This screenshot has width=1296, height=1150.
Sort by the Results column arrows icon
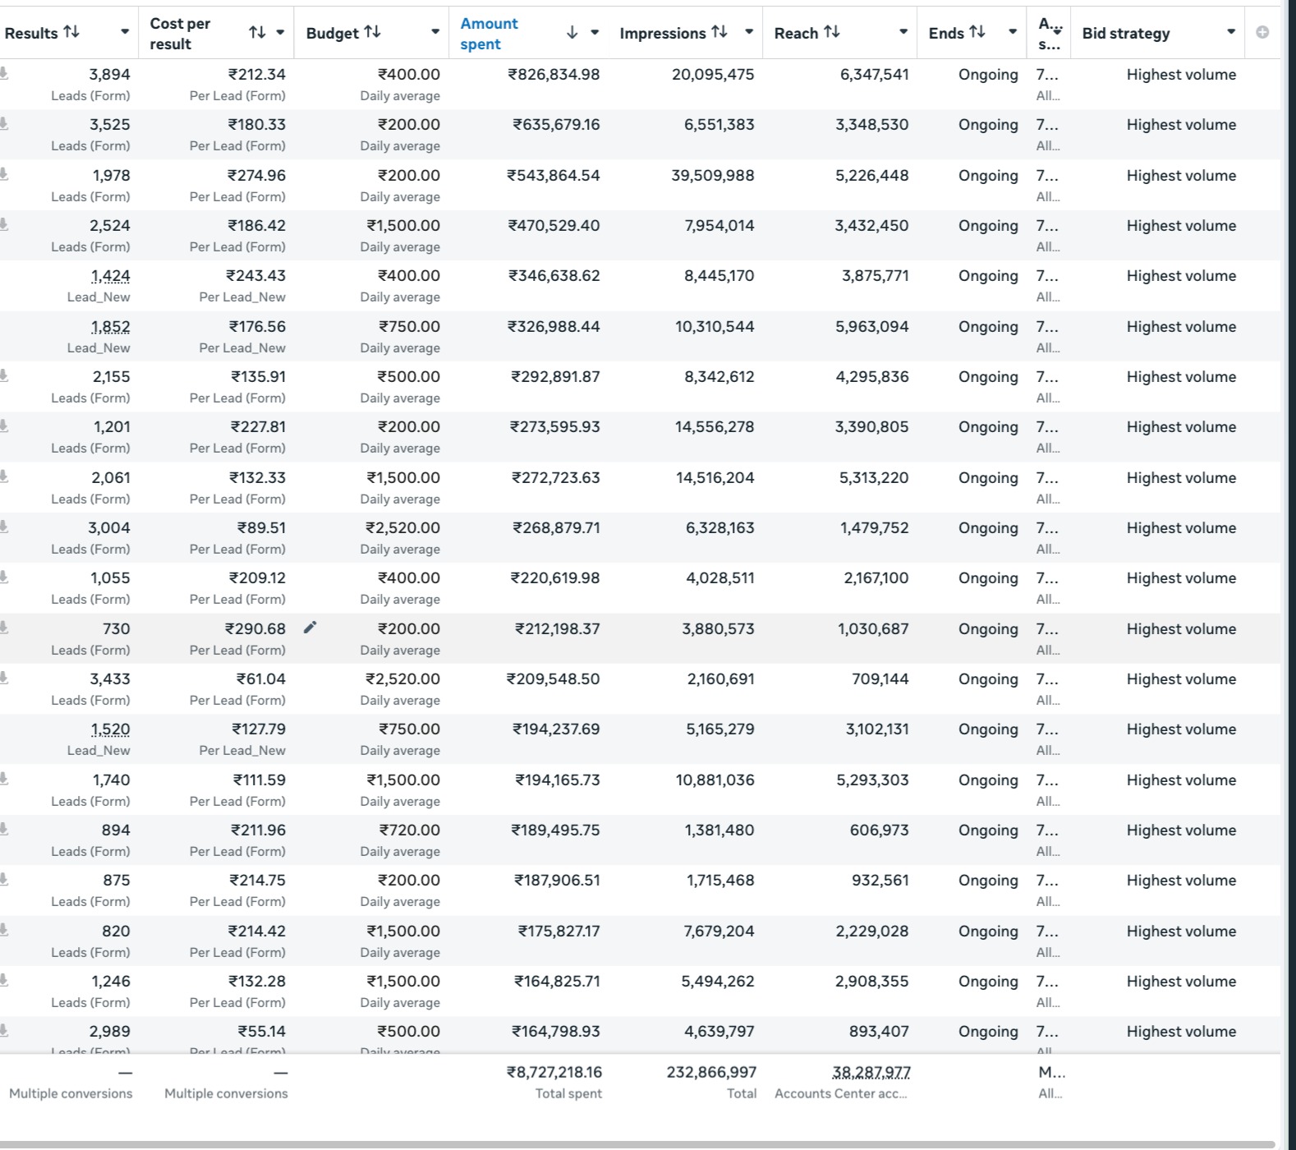point(71,32)
